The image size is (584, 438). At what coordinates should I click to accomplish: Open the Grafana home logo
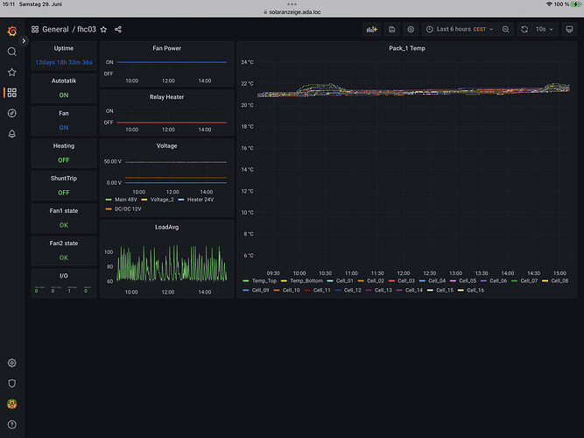click(12, 31)
